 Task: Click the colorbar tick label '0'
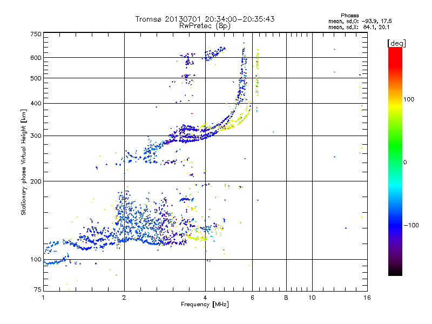pos(405,163)
